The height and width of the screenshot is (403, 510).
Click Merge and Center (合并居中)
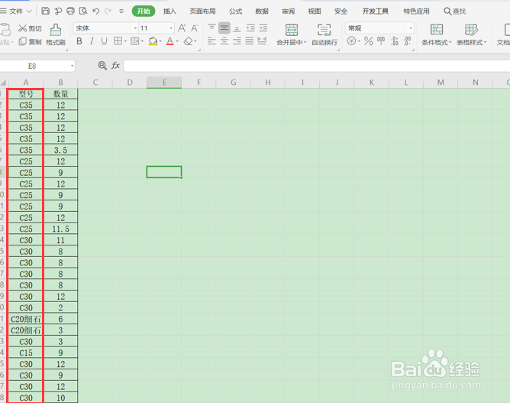(x=292, y=34)
